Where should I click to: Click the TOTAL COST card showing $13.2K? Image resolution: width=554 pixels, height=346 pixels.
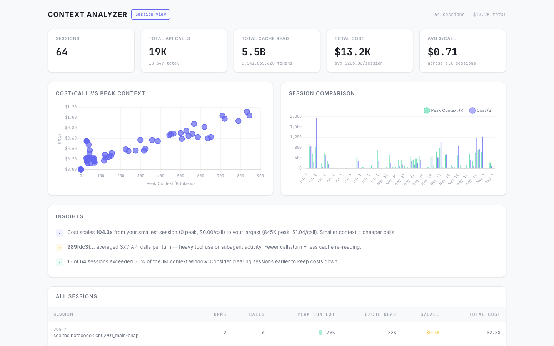click(370, 51)
